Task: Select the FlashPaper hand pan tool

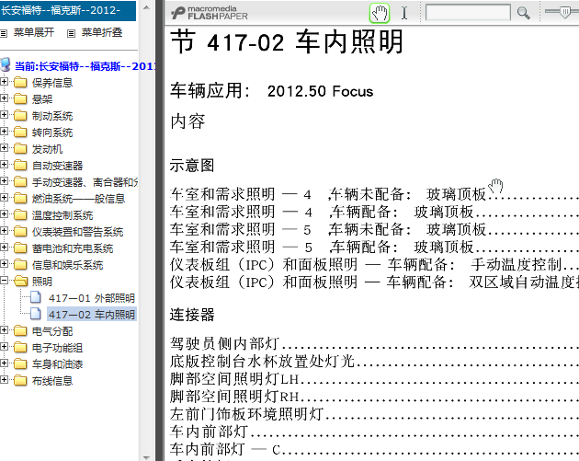Action: point(380,13)
